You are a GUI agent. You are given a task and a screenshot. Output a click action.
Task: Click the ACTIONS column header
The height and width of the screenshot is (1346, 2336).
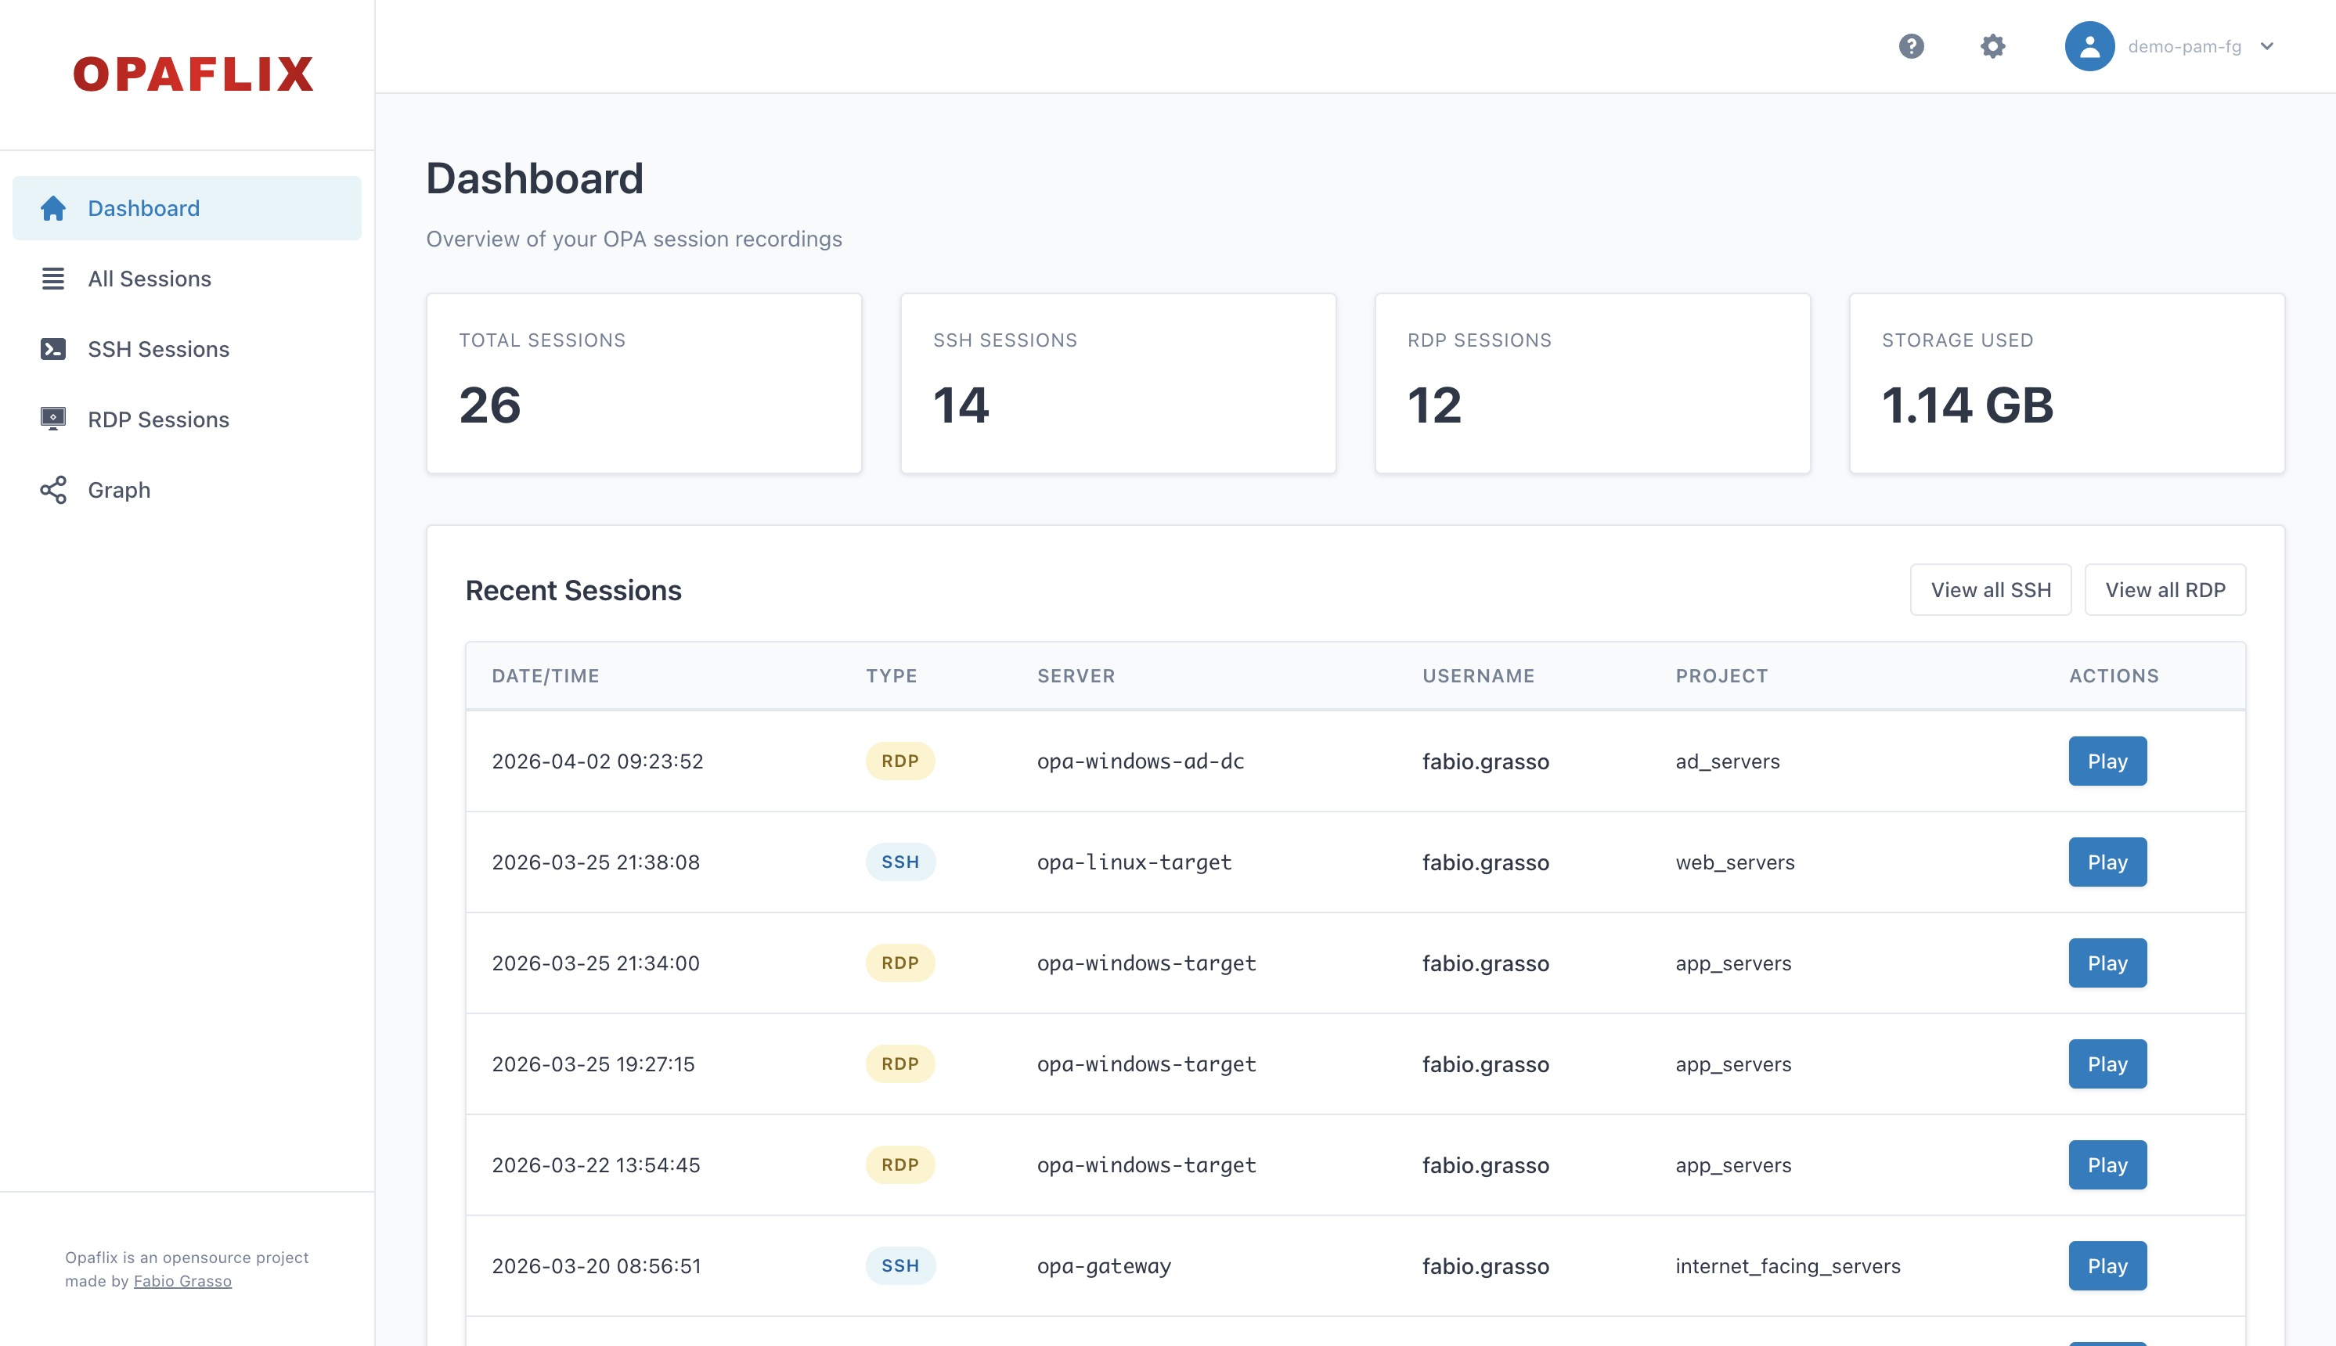pyautogui.click(x=2113, y=676)
